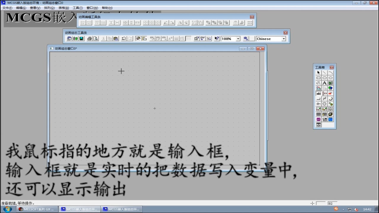This screenshot has height=213, width=379.
Task: Open the workbench window icon in toolbar
Action: [x=69, y=38]
